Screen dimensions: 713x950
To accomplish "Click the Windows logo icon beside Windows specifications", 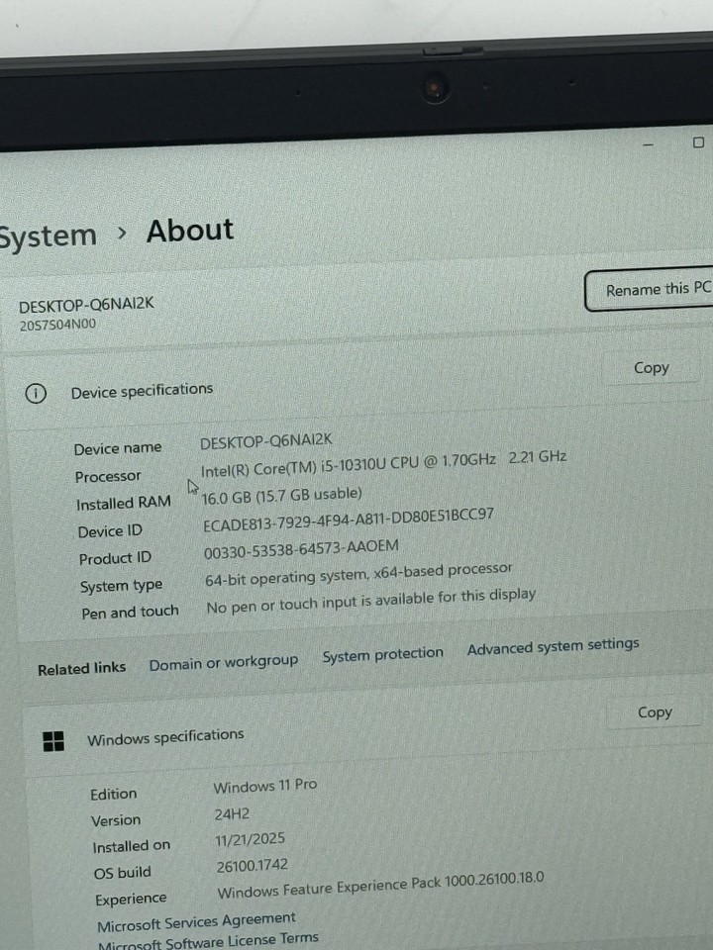I will 53,741.
